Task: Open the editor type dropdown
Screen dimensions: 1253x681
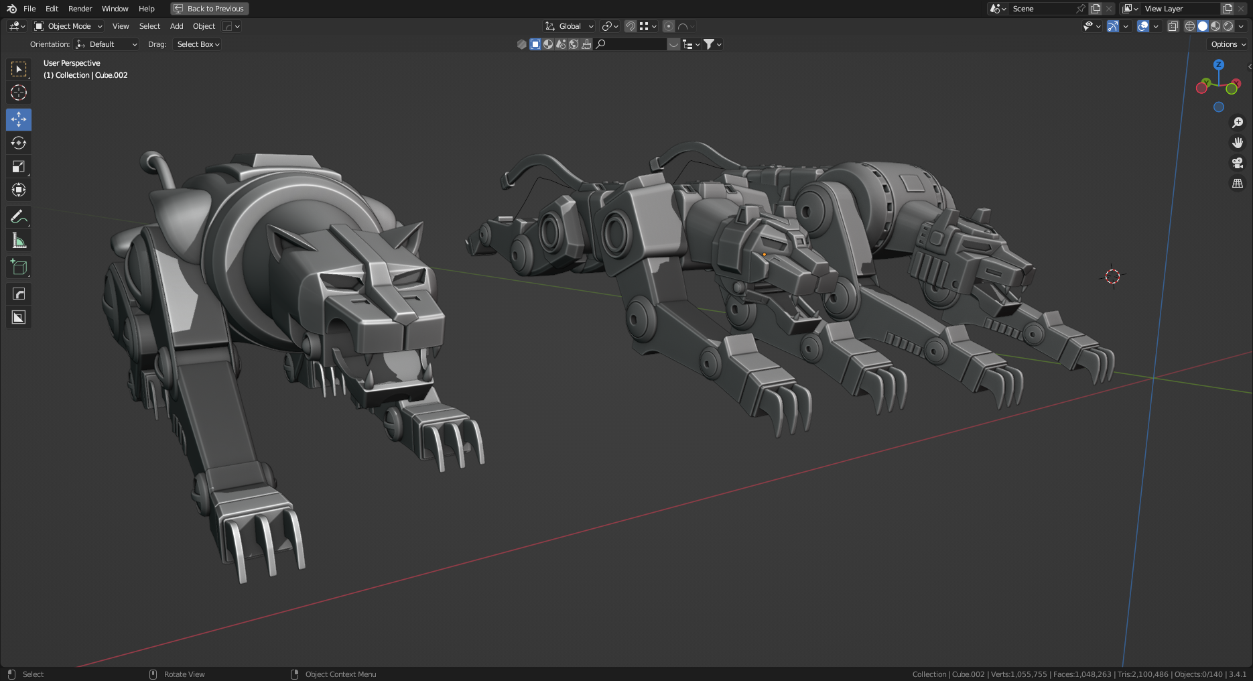Action: point(17,26)
